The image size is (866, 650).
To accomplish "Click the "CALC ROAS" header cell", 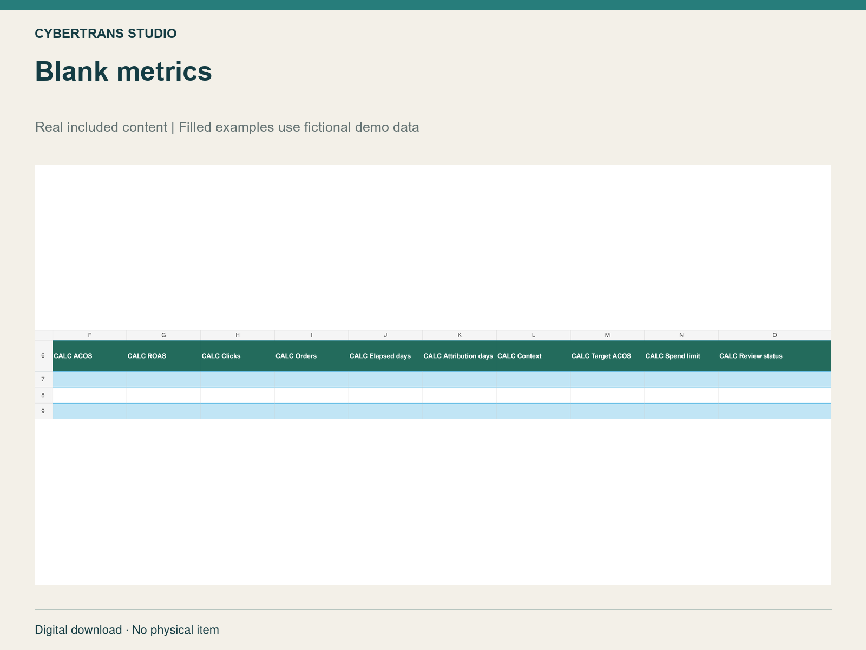I will point(163,356).
